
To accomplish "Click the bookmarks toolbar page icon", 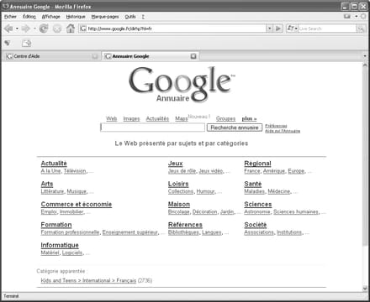I will (26, 43).
